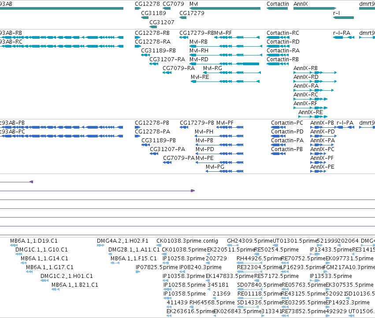
Task: Select transcript CG31207-RA
Action: click(x=167, y=59)
